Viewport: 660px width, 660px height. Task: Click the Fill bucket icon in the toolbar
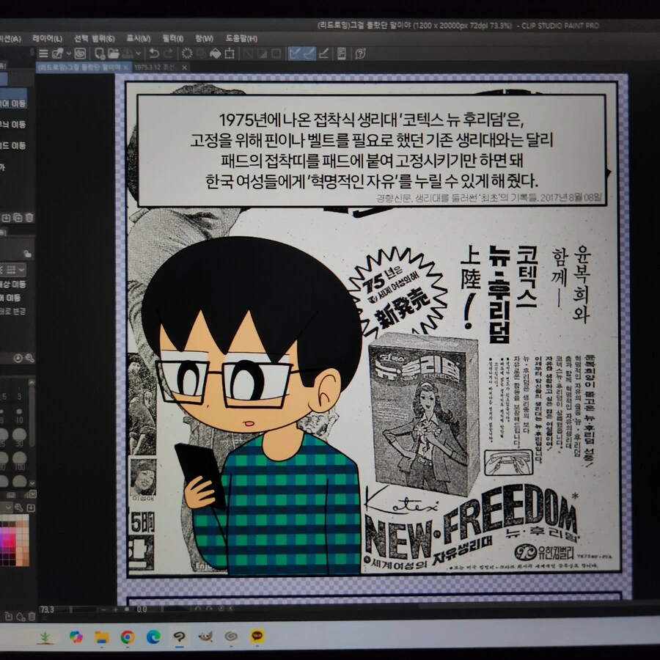(215, 54)
